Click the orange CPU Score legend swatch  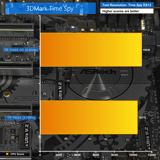click(x=7, y=154)
